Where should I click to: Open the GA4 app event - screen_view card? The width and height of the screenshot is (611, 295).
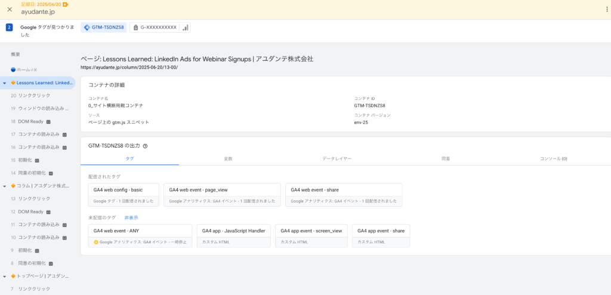tap(311, 235)
